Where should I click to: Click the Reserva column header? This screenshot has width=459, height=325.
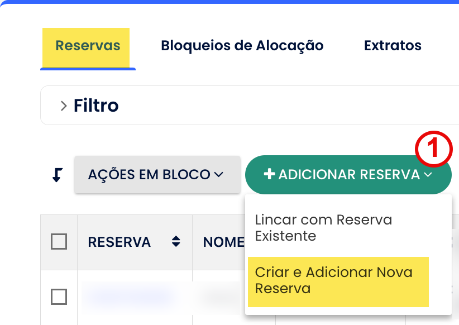click(x=119, y=242)
